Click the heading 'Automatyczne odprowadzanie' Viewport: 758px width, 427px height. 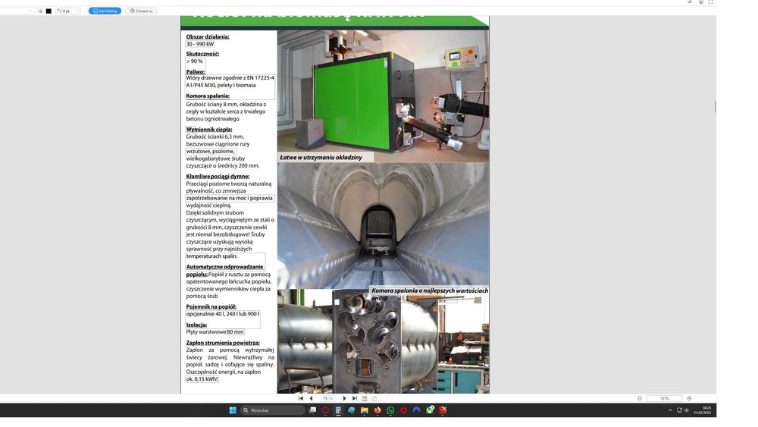pos(225,267)
